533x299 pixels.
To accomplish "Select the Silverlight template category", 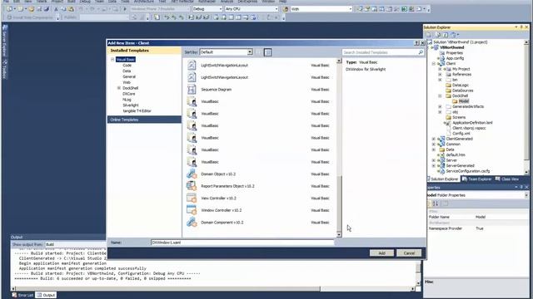I will [x=131, y=105].
